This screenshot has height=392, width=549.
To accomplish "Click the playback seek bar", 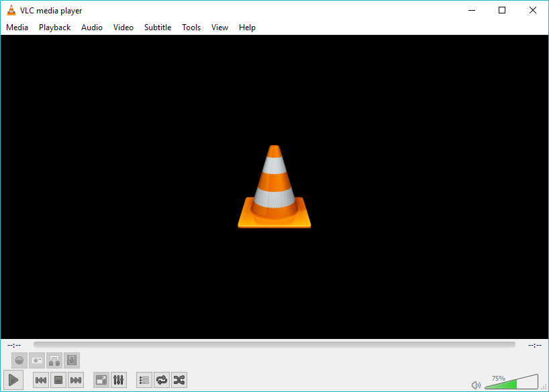I will (x=274, y=345).
